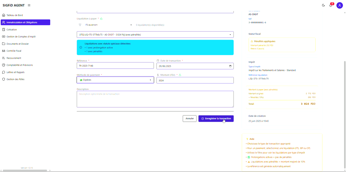Click the filter funnel icon
The width and height of the screenshot is (346, 172).
(x=80, y=25)
